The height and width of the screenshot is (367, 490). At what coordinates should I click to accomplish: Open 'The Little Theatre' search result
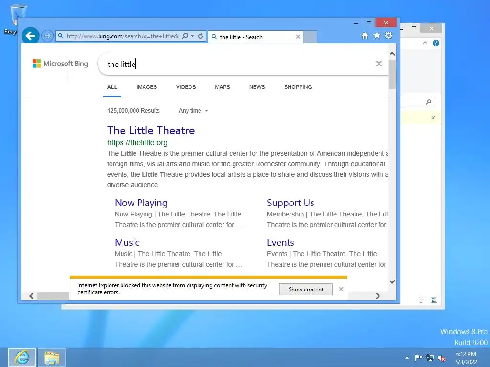pos(151,130)
